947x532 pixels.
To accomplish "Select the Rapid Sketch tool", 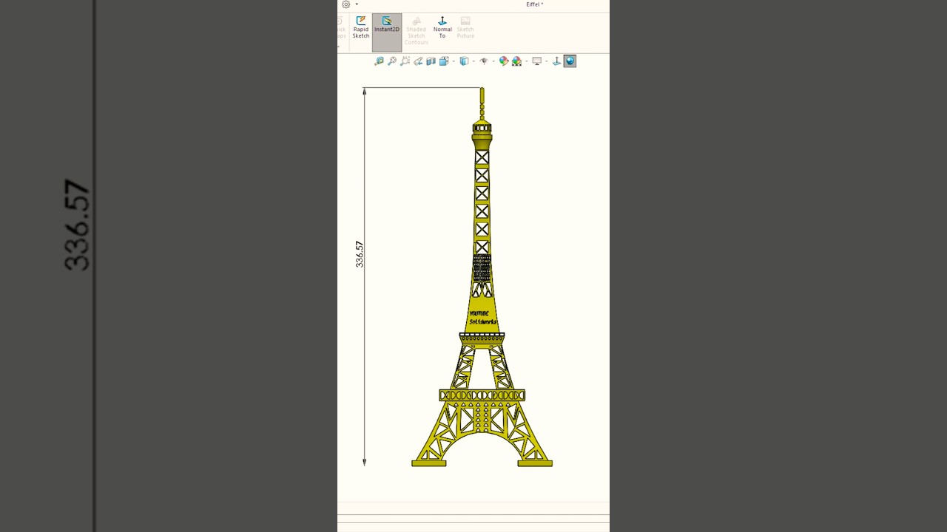I will click(360, 27).
